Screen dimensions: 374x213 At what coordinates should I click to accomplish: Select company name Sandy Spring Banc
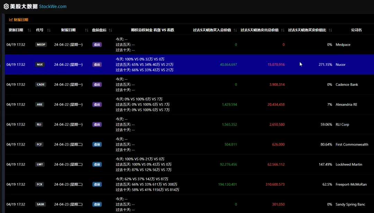tap(350, 204)
